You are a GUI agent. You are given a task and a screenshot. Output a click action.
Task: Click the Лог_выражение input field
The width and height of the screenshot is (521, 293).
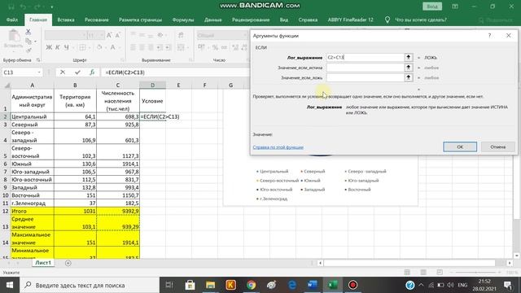click(x=365, y=58)
